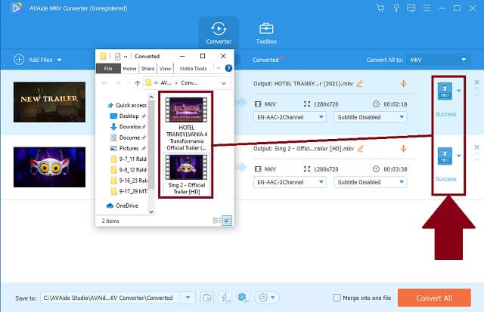Expand the Add Files dropdown arrow
The height and width of the screenshot is (312, 484).
59,60
